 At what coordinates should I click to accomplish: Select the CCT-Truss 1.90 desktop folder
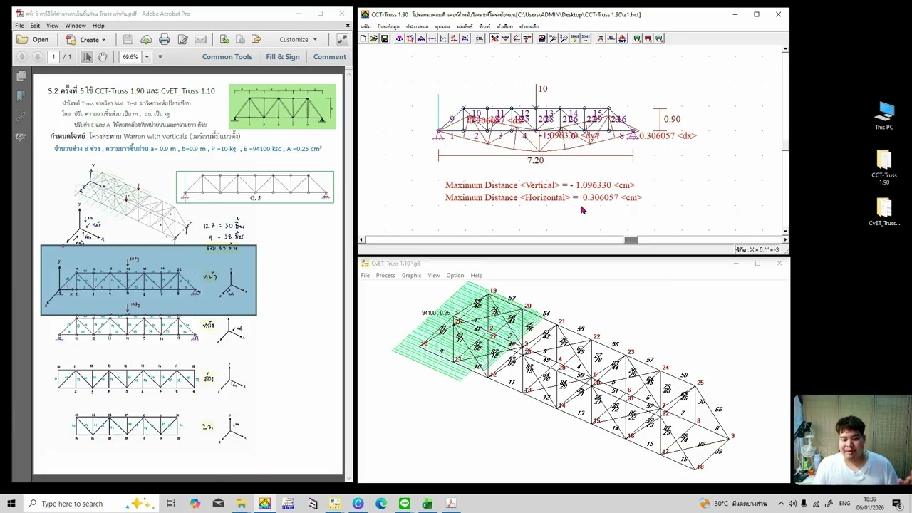click(884, 167)
